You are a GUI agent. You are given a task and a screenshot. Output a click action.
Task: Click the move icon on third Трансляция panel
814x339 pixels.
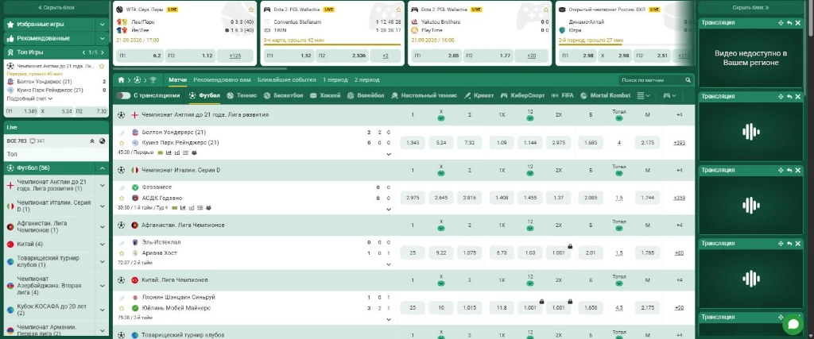pos(781,170)
